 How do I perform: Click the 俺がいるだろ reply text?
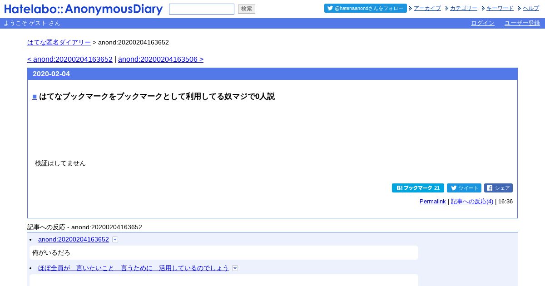(x=51, y=252)
